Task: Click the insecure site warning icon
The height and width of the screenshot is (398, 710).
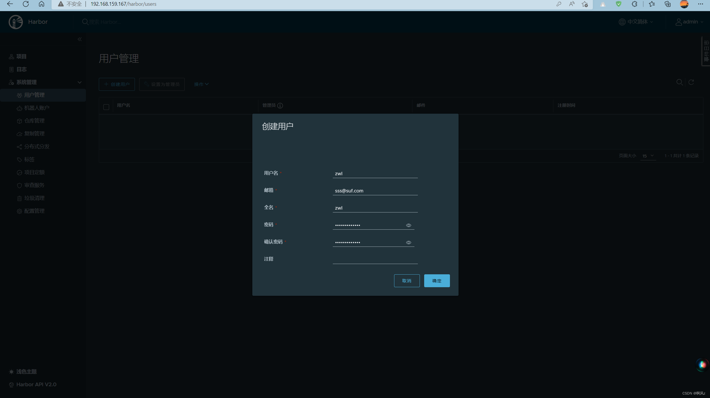Action: pyautogui.click(x=61, y=4)
